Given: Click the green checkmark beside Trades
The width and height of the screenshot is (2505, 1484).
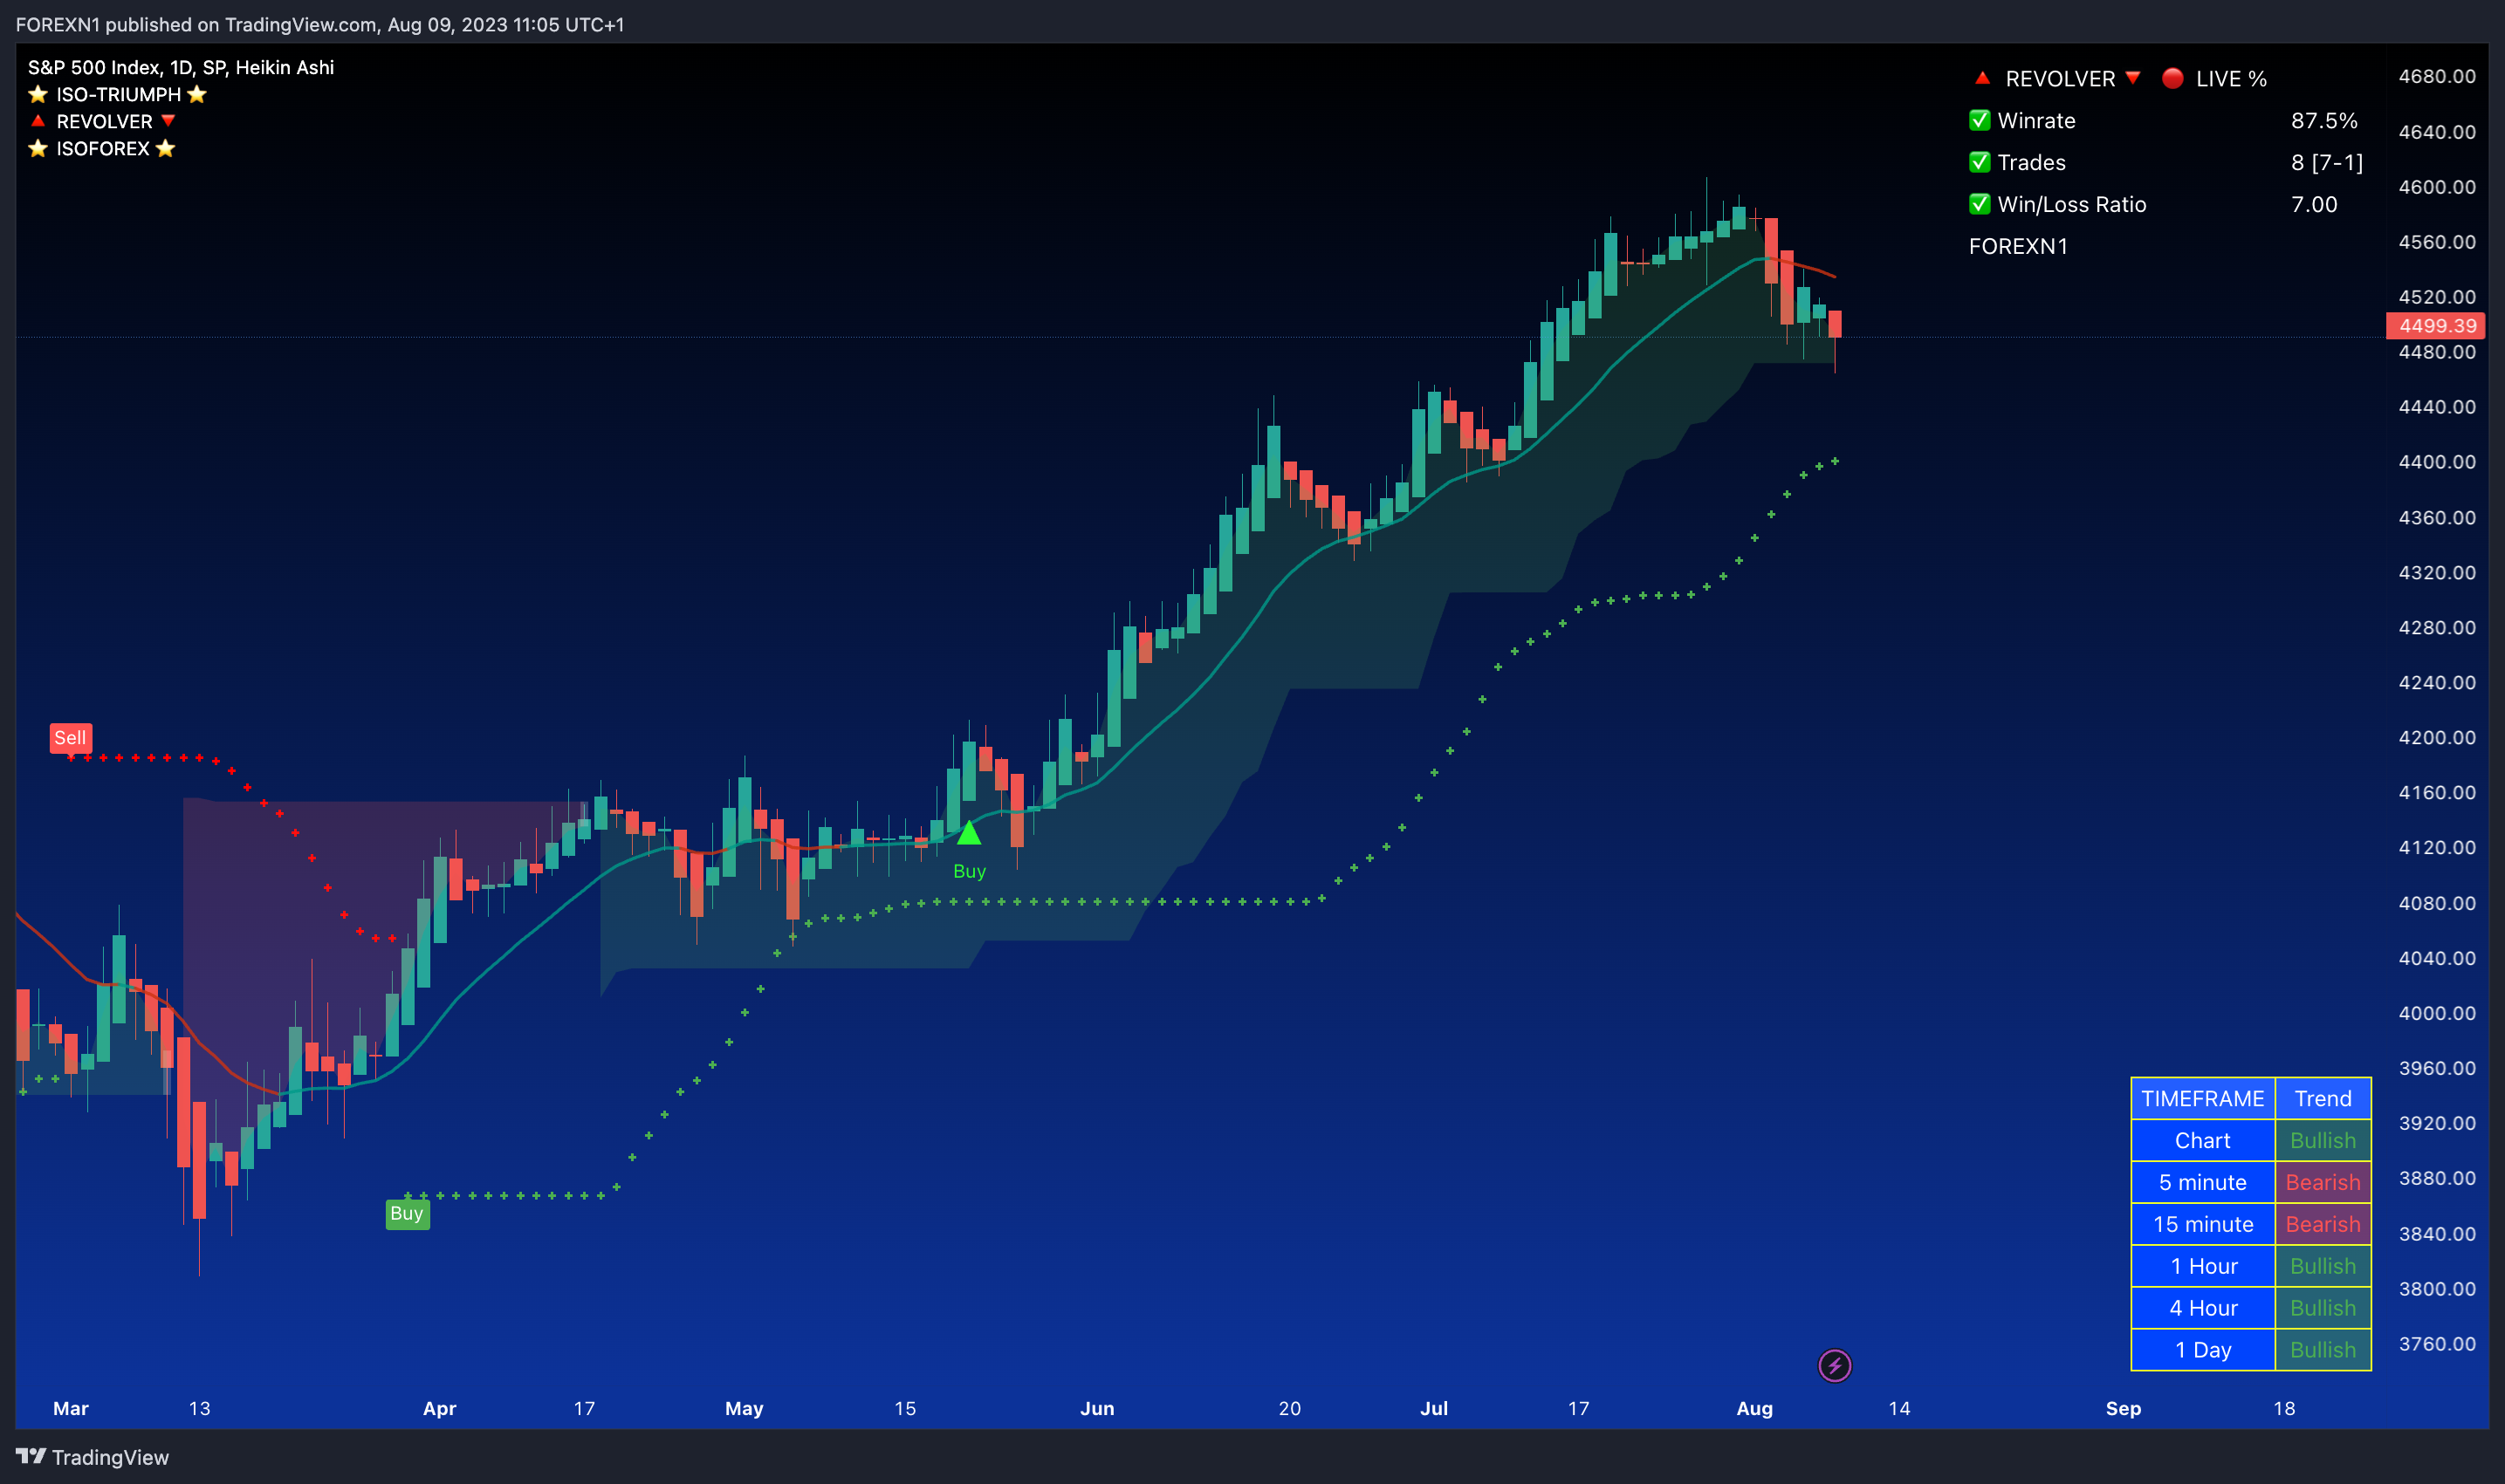Looking at the screenshot, I should pyautogui.click(x=1980, y=162).
